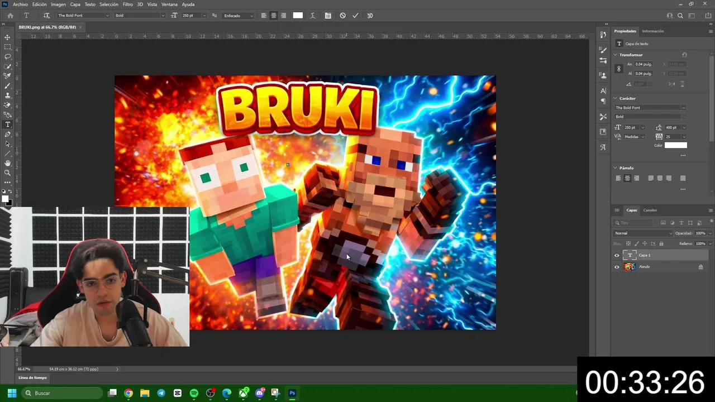
Task: Select the Lasso tool
Action: (x=7, y=56)
